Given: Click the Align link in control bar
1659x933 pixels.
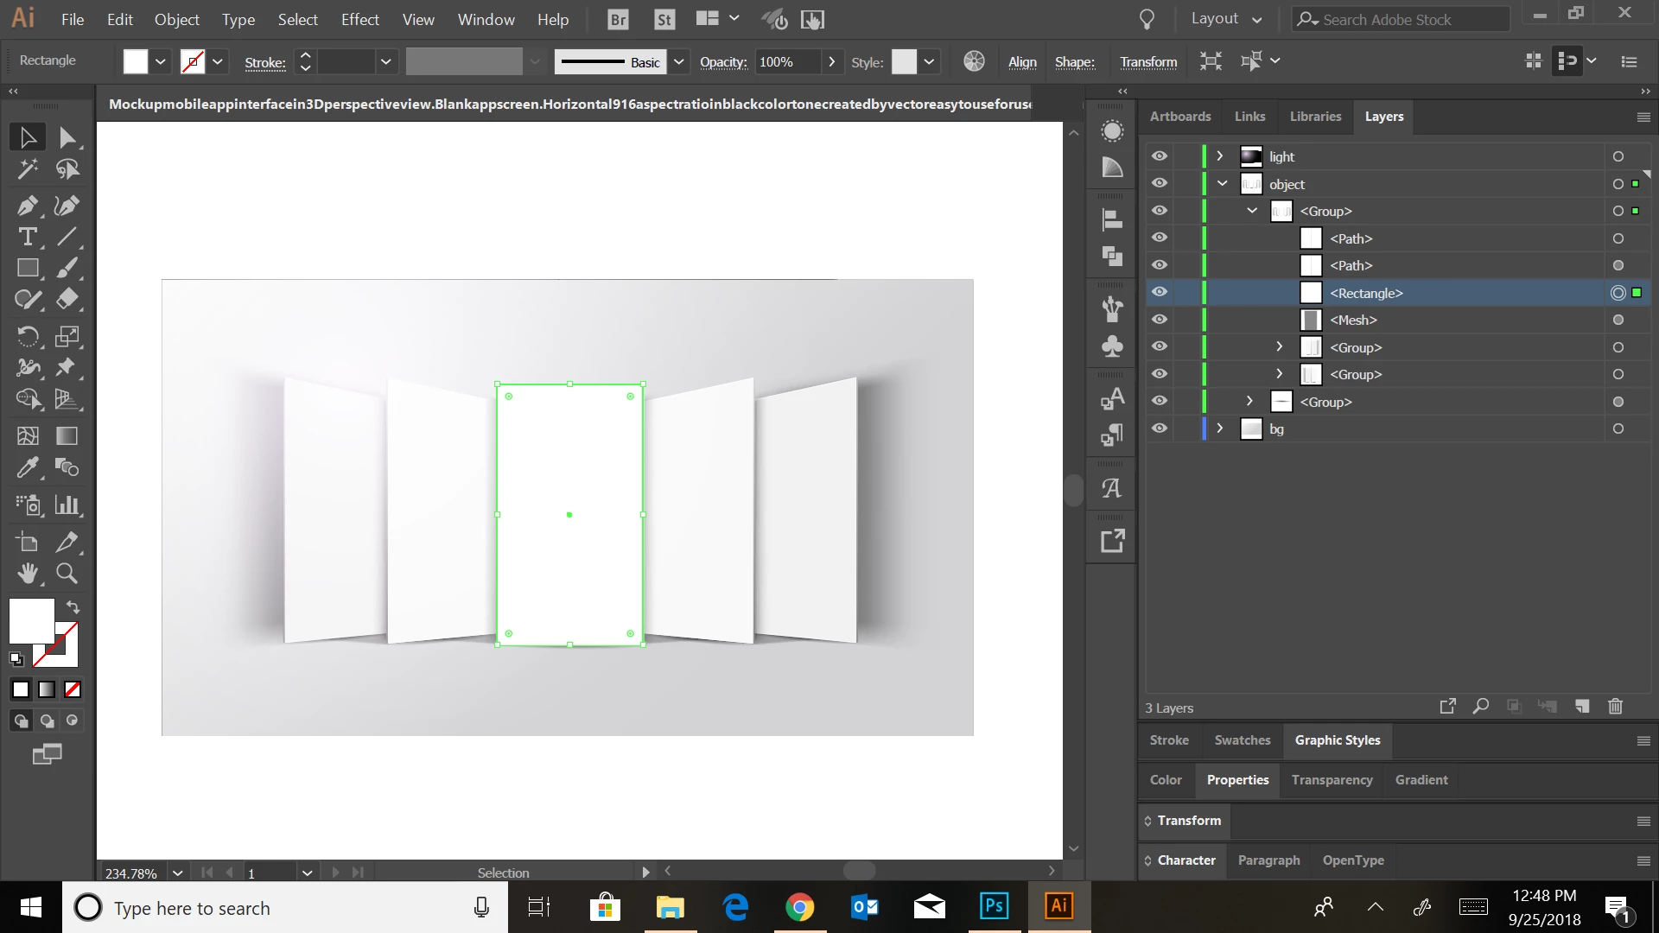Looking at the screenshot, I should coord(1022,62).
